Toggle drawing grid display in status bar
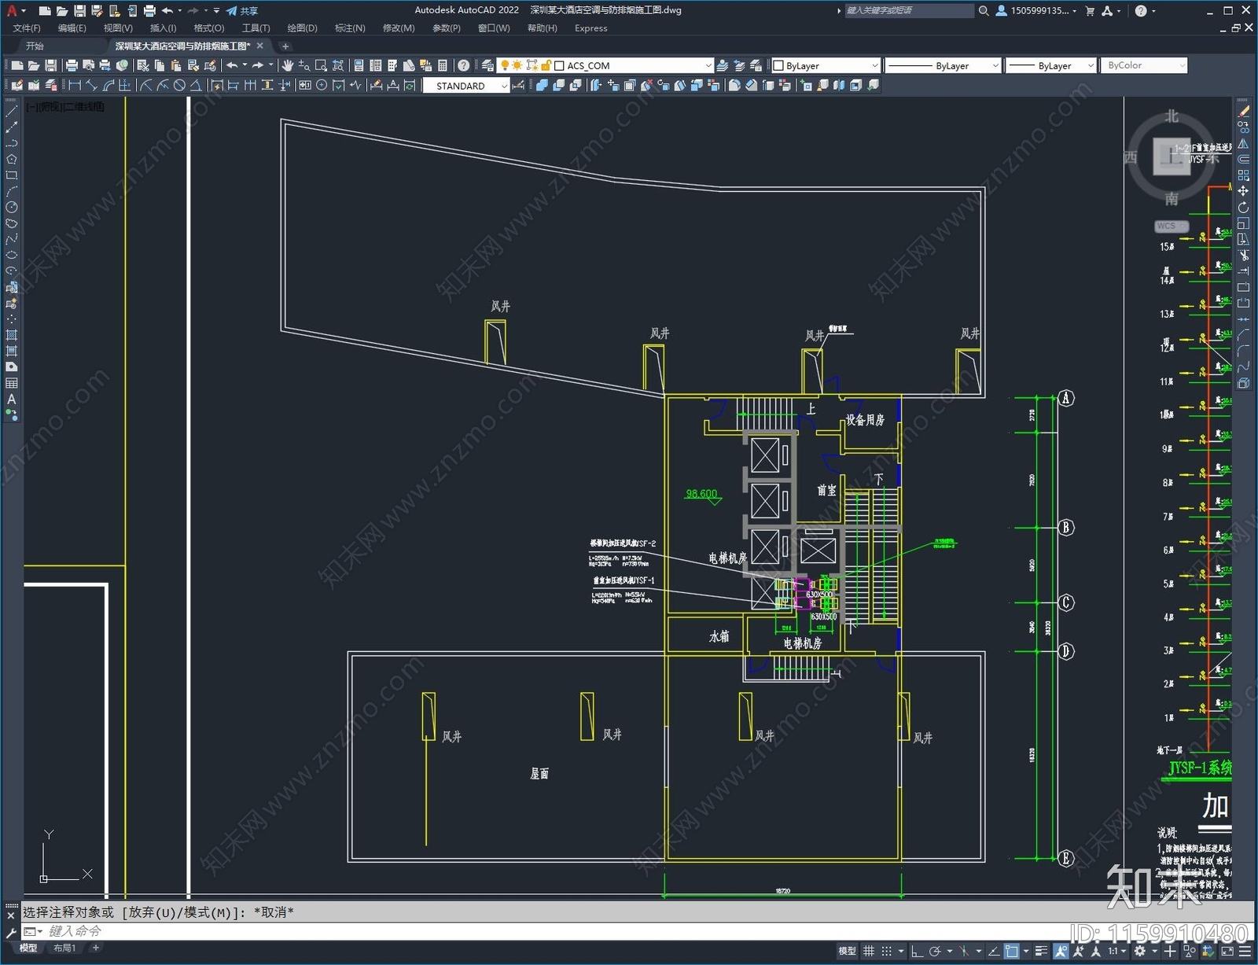Image resolution: width=1258 pixels, height=965 pixels. pos(869,951)
